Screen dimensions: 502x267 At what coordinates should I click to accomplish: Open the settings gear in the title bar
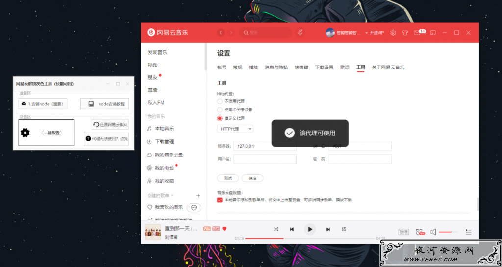(393, 33)
